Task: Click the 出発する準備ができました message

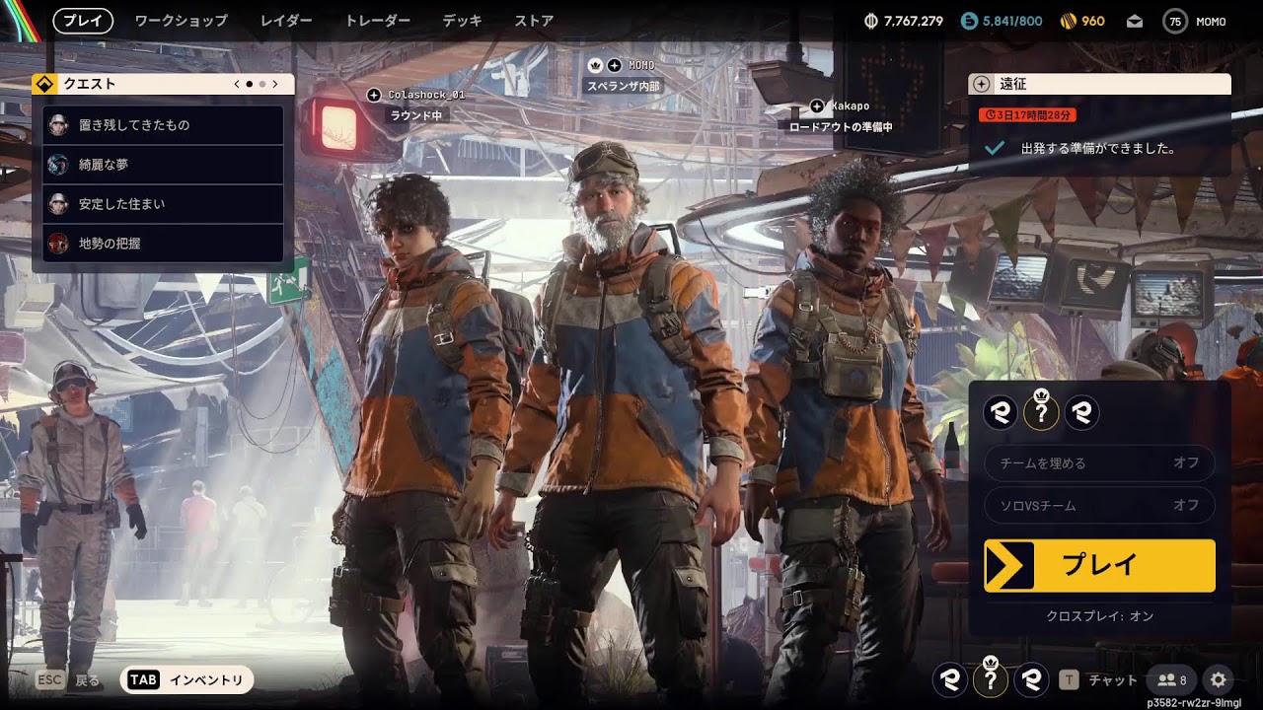Action: click(1098, 149)
